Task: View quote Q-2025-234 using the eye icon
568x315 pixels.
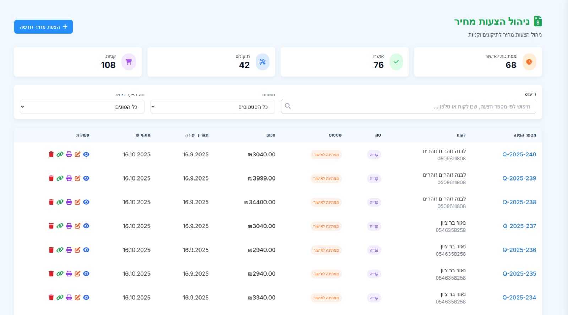Action: tap(86, 298)
